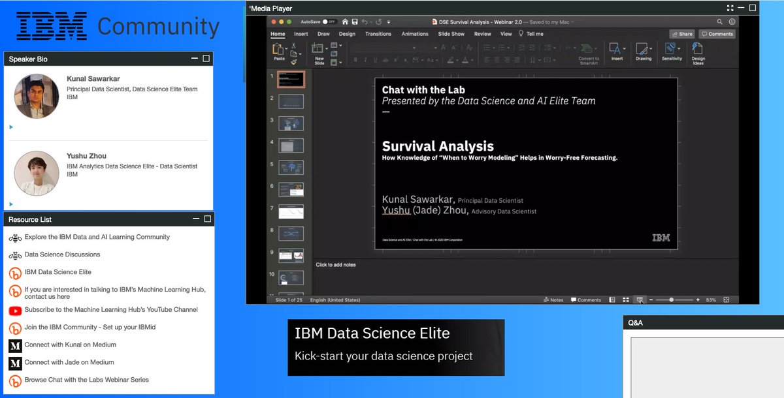
Task: Open the Insert ribbon tab
Action: tap(301, 34)
